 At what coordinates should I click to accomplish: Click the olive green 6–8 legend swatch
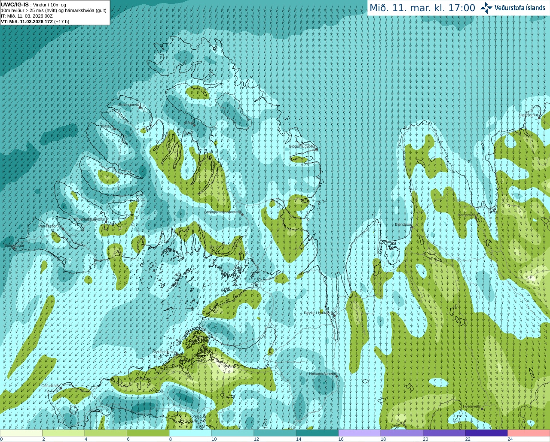pos(148,433)
